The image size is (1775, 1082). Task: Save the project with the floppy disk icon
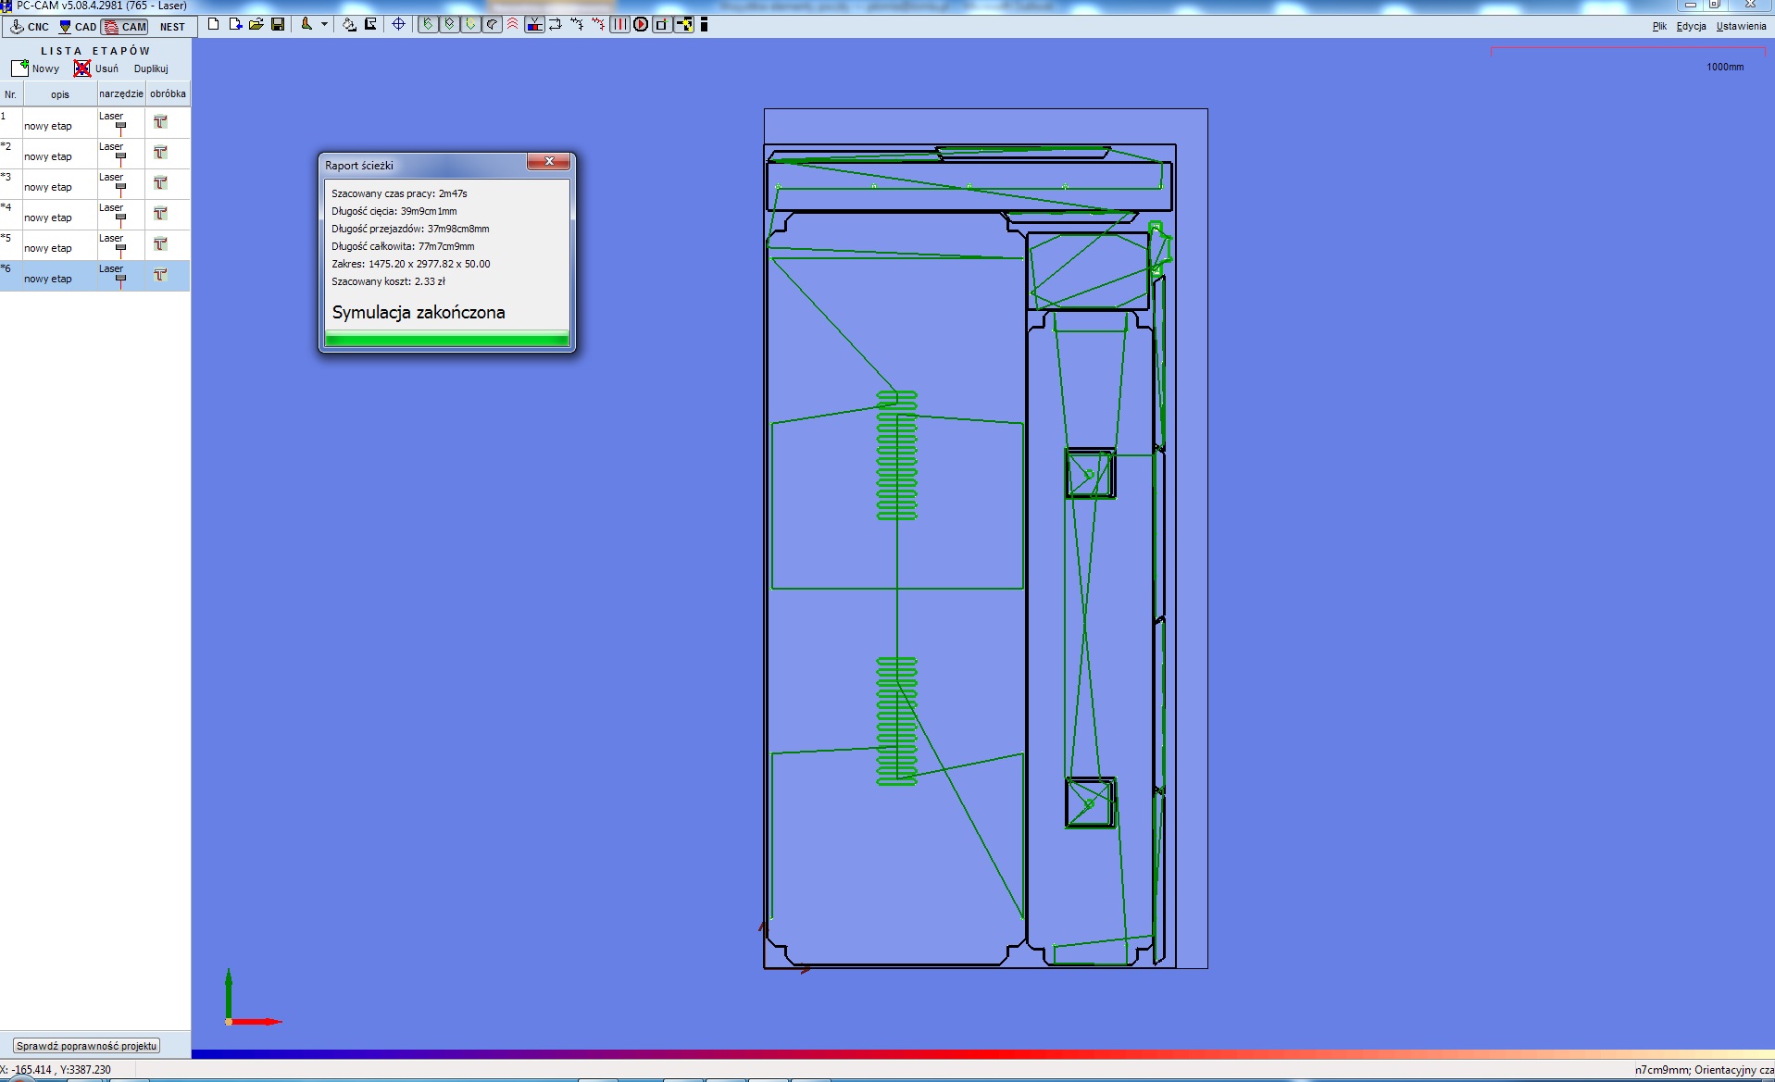[278, 24]
